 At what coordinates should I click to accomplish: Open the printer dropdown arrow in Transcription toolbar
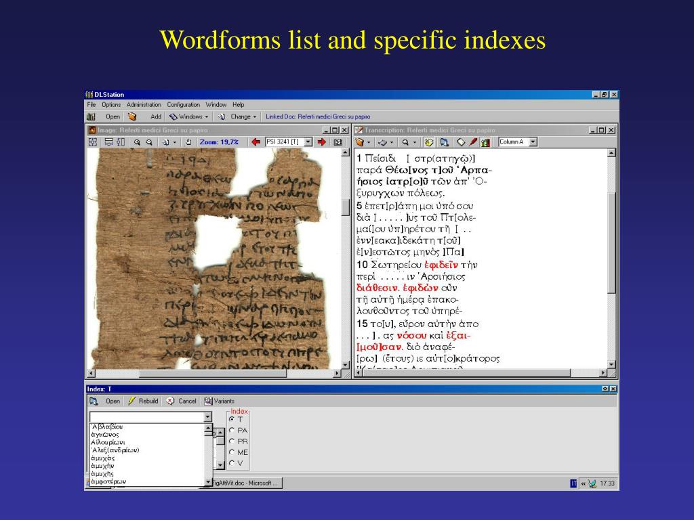(392, 143)
